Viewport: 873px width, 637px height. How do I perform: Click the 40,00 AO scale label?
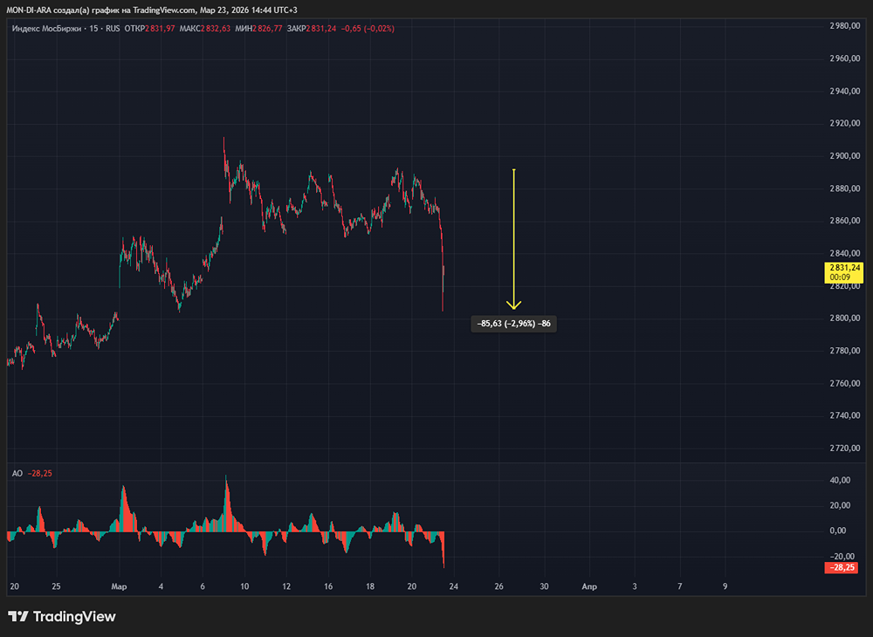point(841,480)
